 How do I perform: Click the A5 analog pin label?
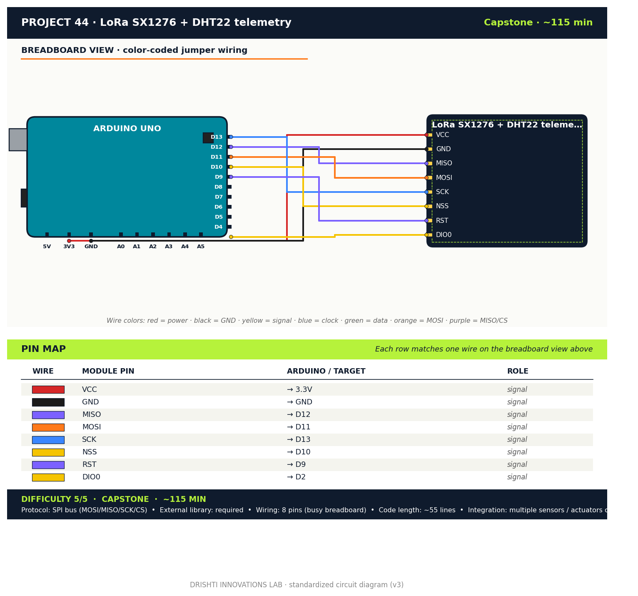[201, 247]
